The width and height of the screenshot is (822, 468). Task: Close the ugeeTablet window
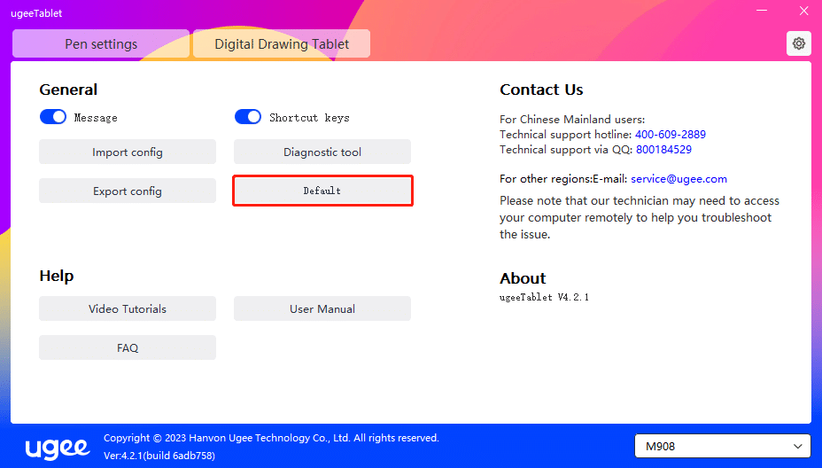pos(803,11)
